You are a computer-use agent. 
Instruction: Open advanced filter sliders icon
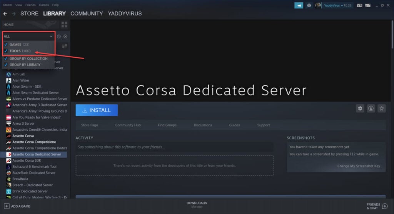tap(64, 46)
